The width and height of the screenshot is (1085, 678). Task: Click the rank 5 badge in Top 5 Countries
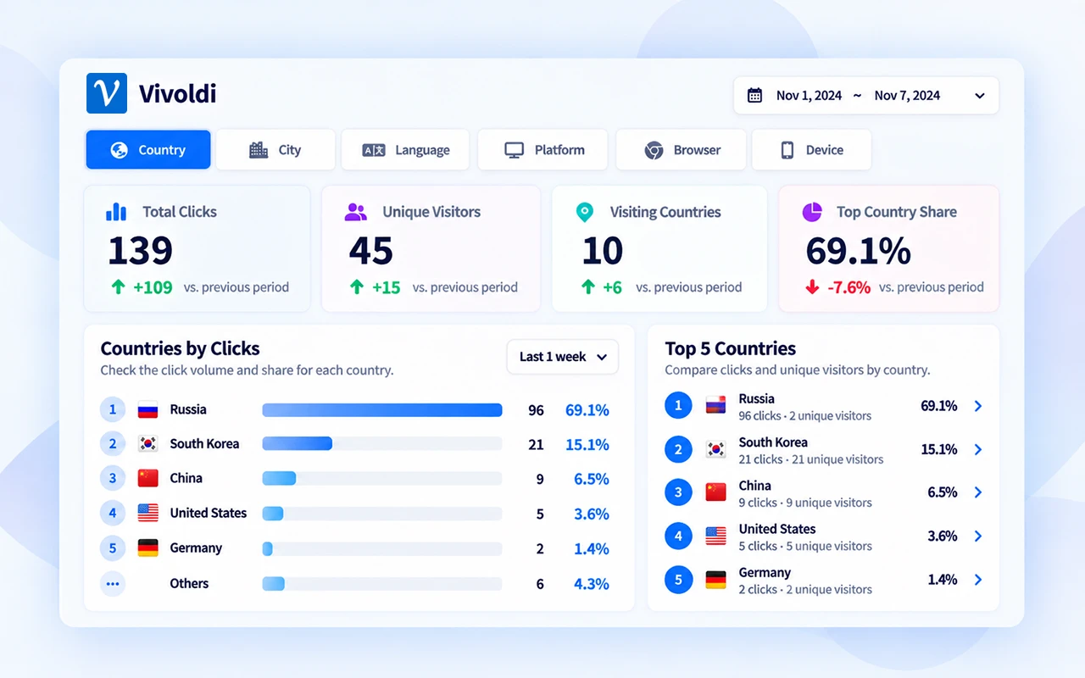pos(678,580)
